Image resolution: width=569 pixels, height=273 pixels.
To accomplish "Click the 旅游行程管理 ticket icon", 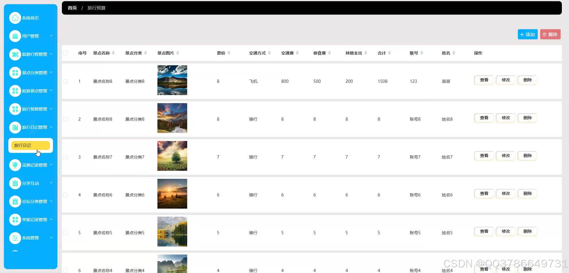I will tap(15, 54).
